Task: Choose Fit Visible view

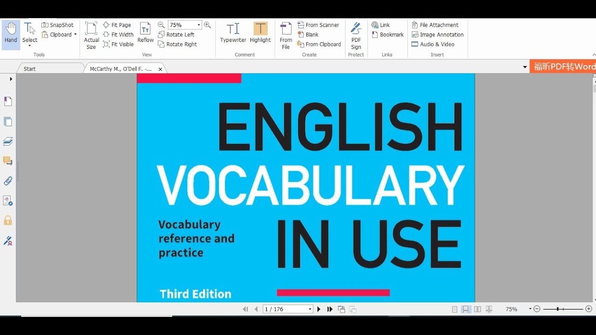Action: (118, 44)
